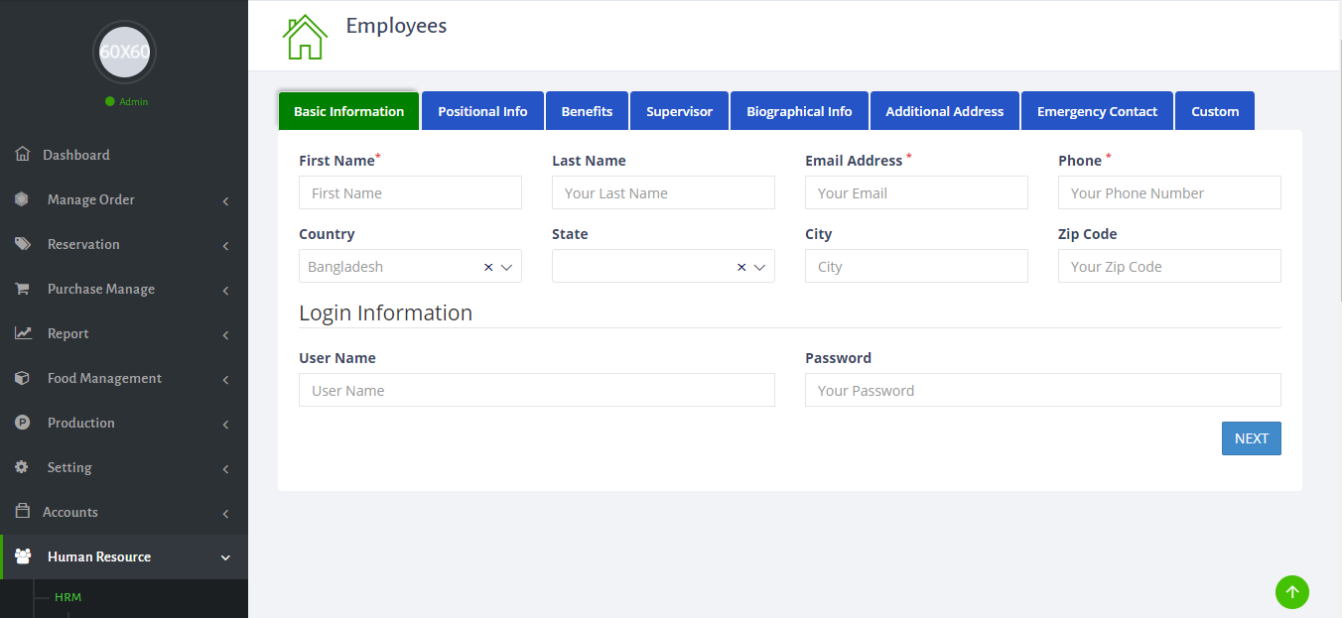Viewport: 1342px width, 618px height.
Task: Click the Reservation tag icon
Action: pyautogui.click(x=23, y=244)
